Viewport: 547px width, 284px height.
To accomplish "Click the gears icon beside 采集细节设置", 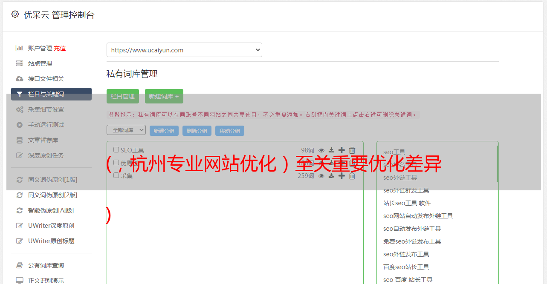I will pos(19,109).
